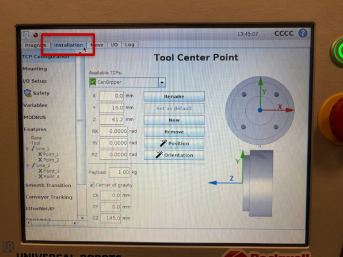The image size is (343, 257).
Task: Open the Conveyor Tracking section
Action: pyautogui.click(x=49, y=197)
